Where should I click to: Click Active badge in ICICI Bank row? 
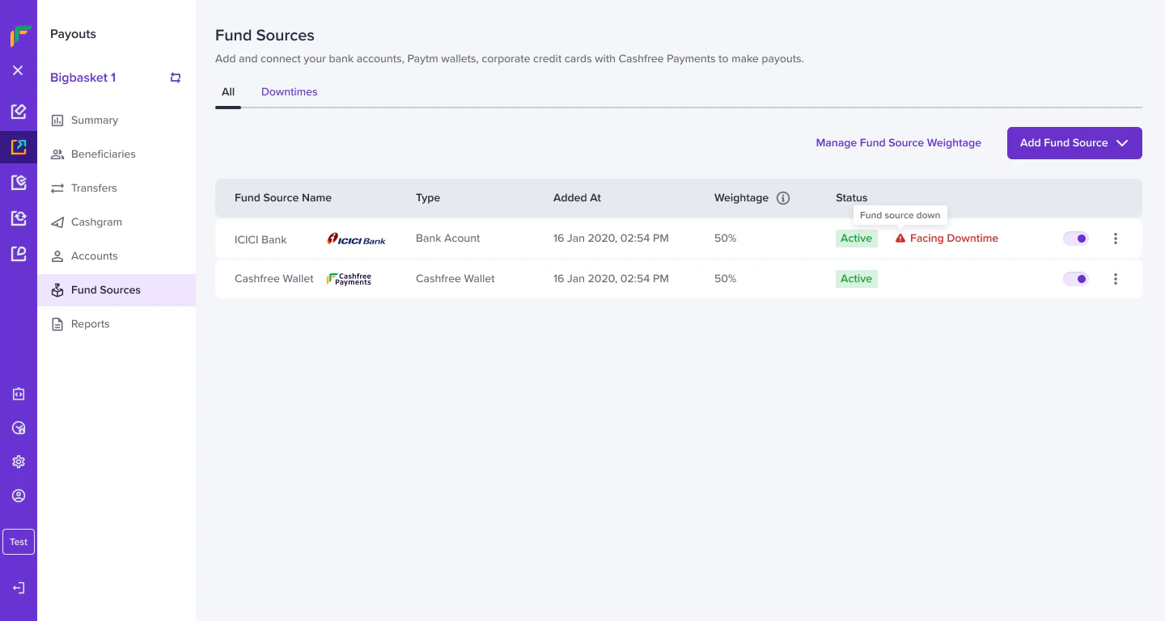(x=856, y=239)
